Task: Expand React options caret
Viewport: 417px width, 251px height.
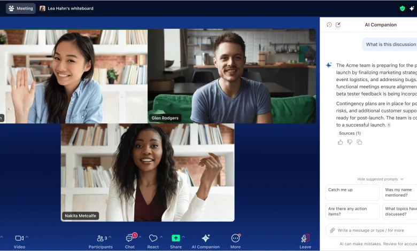Action: click(161, 237)
